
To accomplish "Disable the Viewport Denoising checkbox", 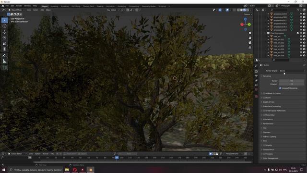I will (x=280, y=88).
